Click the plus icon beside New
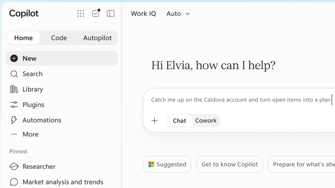This screenshot has height=188, width=335. click(14, 58)
